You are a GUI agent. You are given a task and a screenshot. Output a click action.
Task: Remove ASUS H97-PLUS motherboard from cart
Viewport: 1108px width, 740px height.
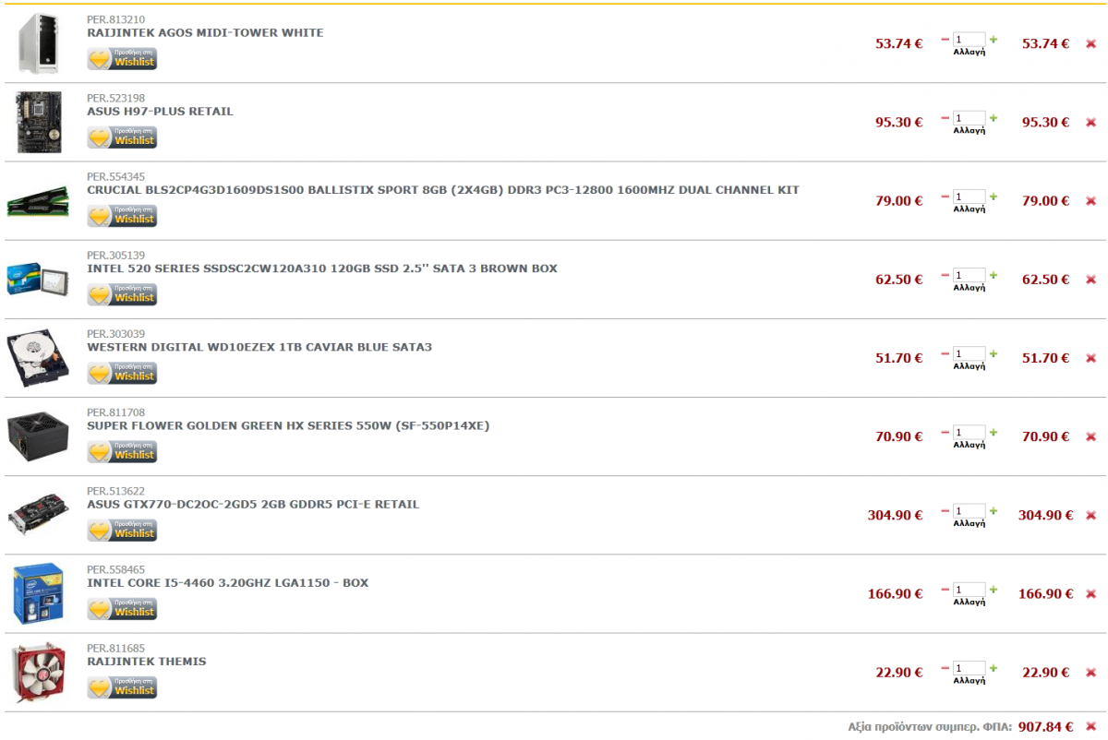(1090, 122)
